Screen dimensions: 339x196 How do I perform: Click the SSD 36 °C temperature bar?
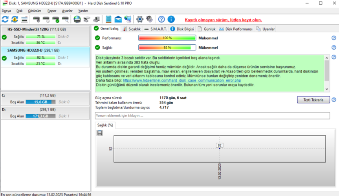click(x=40, y=42)
